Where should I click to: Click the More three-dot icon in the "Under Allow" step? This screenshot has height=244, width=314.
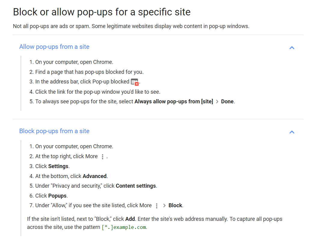point(157,206)
